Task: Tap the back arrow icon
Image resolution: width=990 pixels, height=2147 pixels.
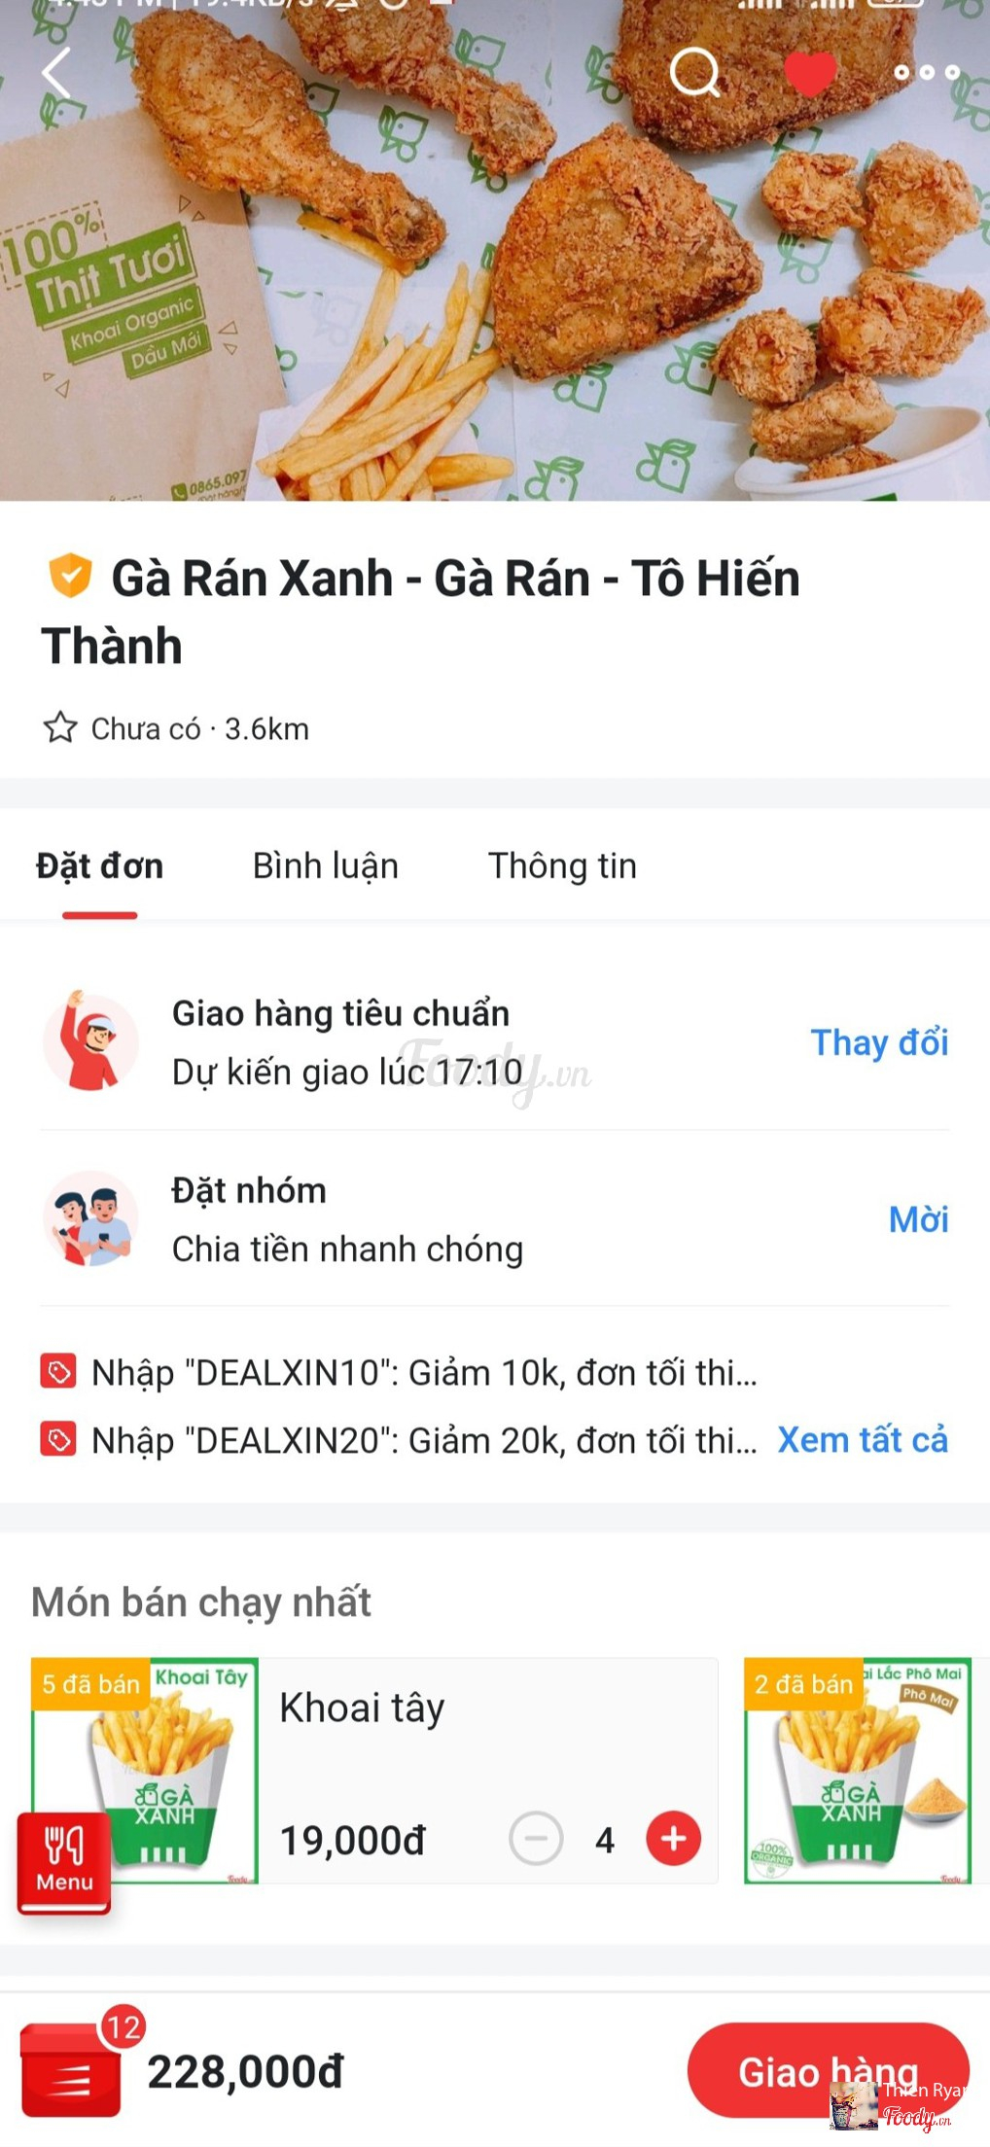Action: (56, 72)
